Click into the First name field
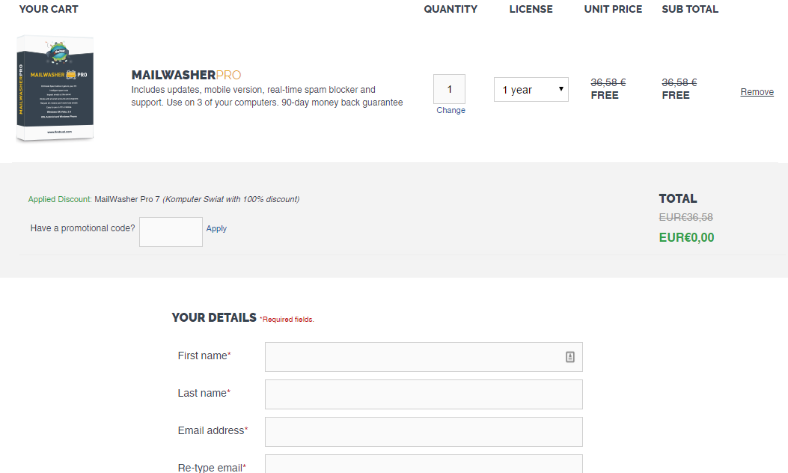788x473 pixels. coord(412,357)
